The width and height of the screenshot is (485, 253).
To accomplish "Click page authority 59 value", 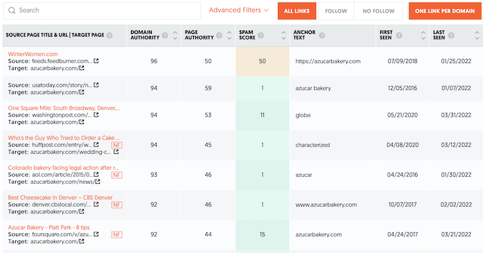I will point(208,88).
